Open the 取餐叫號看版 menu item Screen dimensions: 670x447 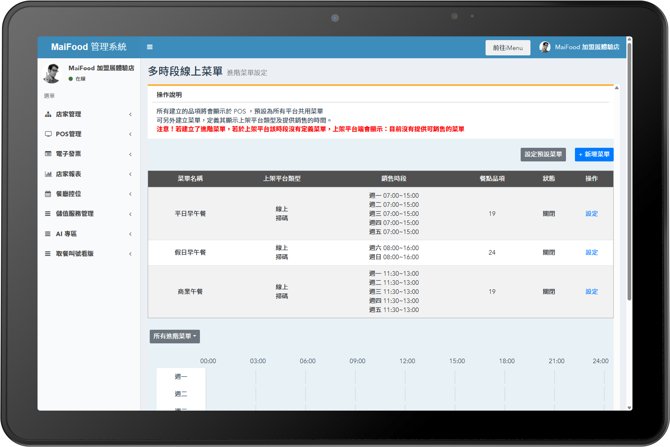[x=75, y=254]
